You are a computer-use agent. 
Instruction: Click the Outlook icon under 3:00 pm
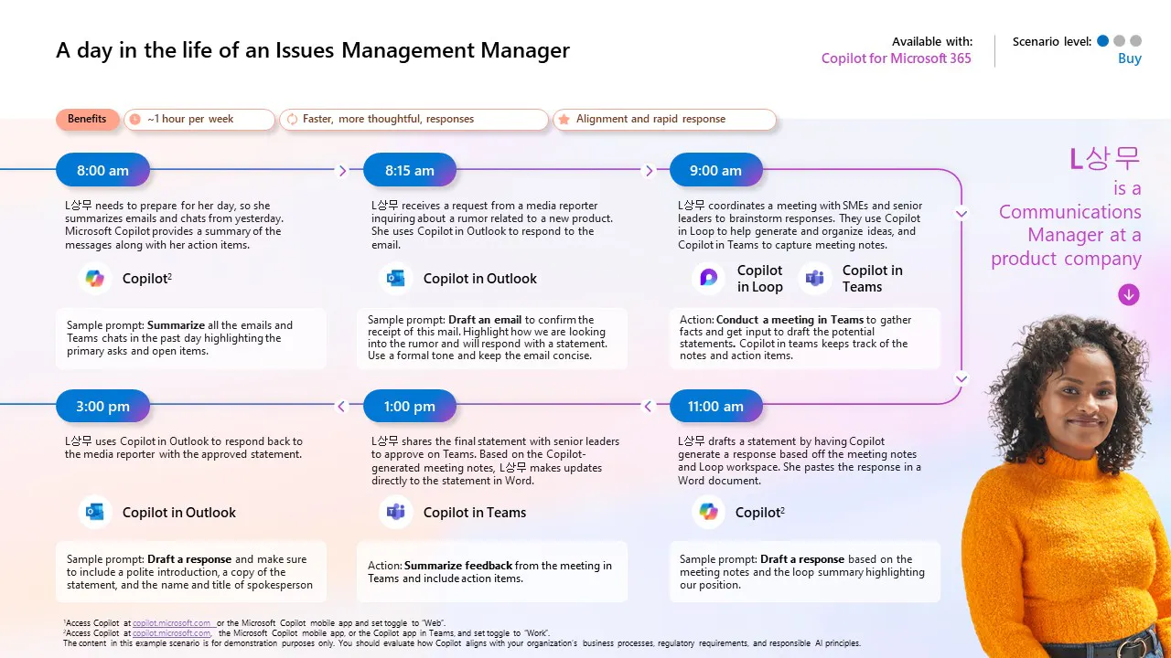point(95,513)
